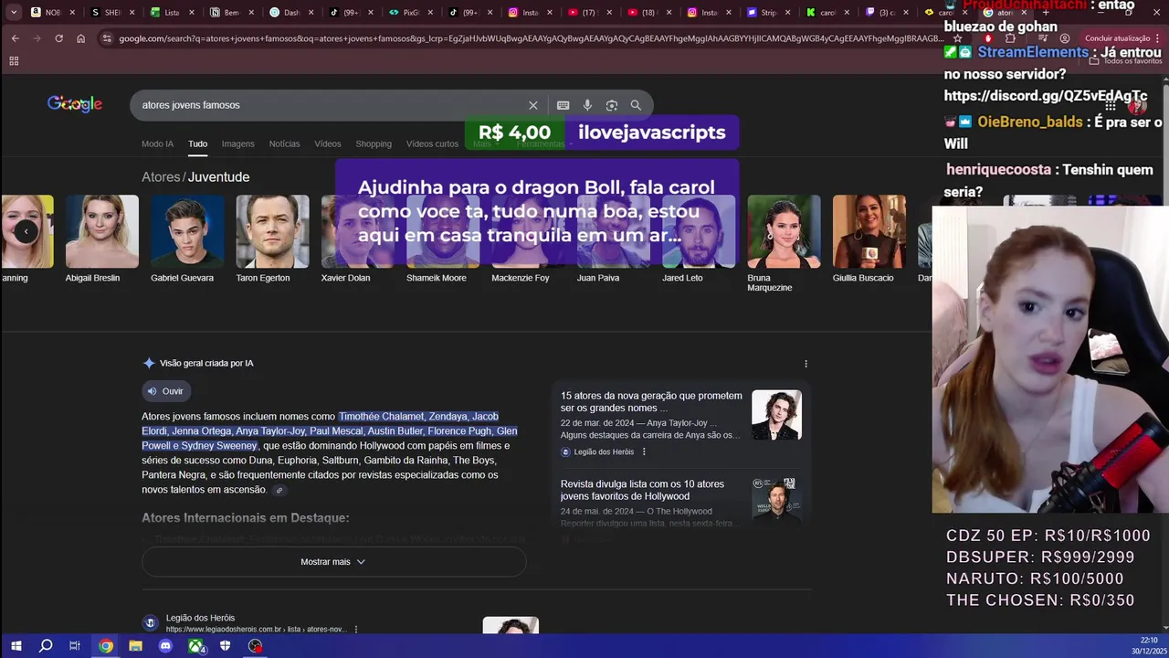Open File Explorer from the taskbar
Viewport: 1169px width, 658px height.
pos(135,646)
